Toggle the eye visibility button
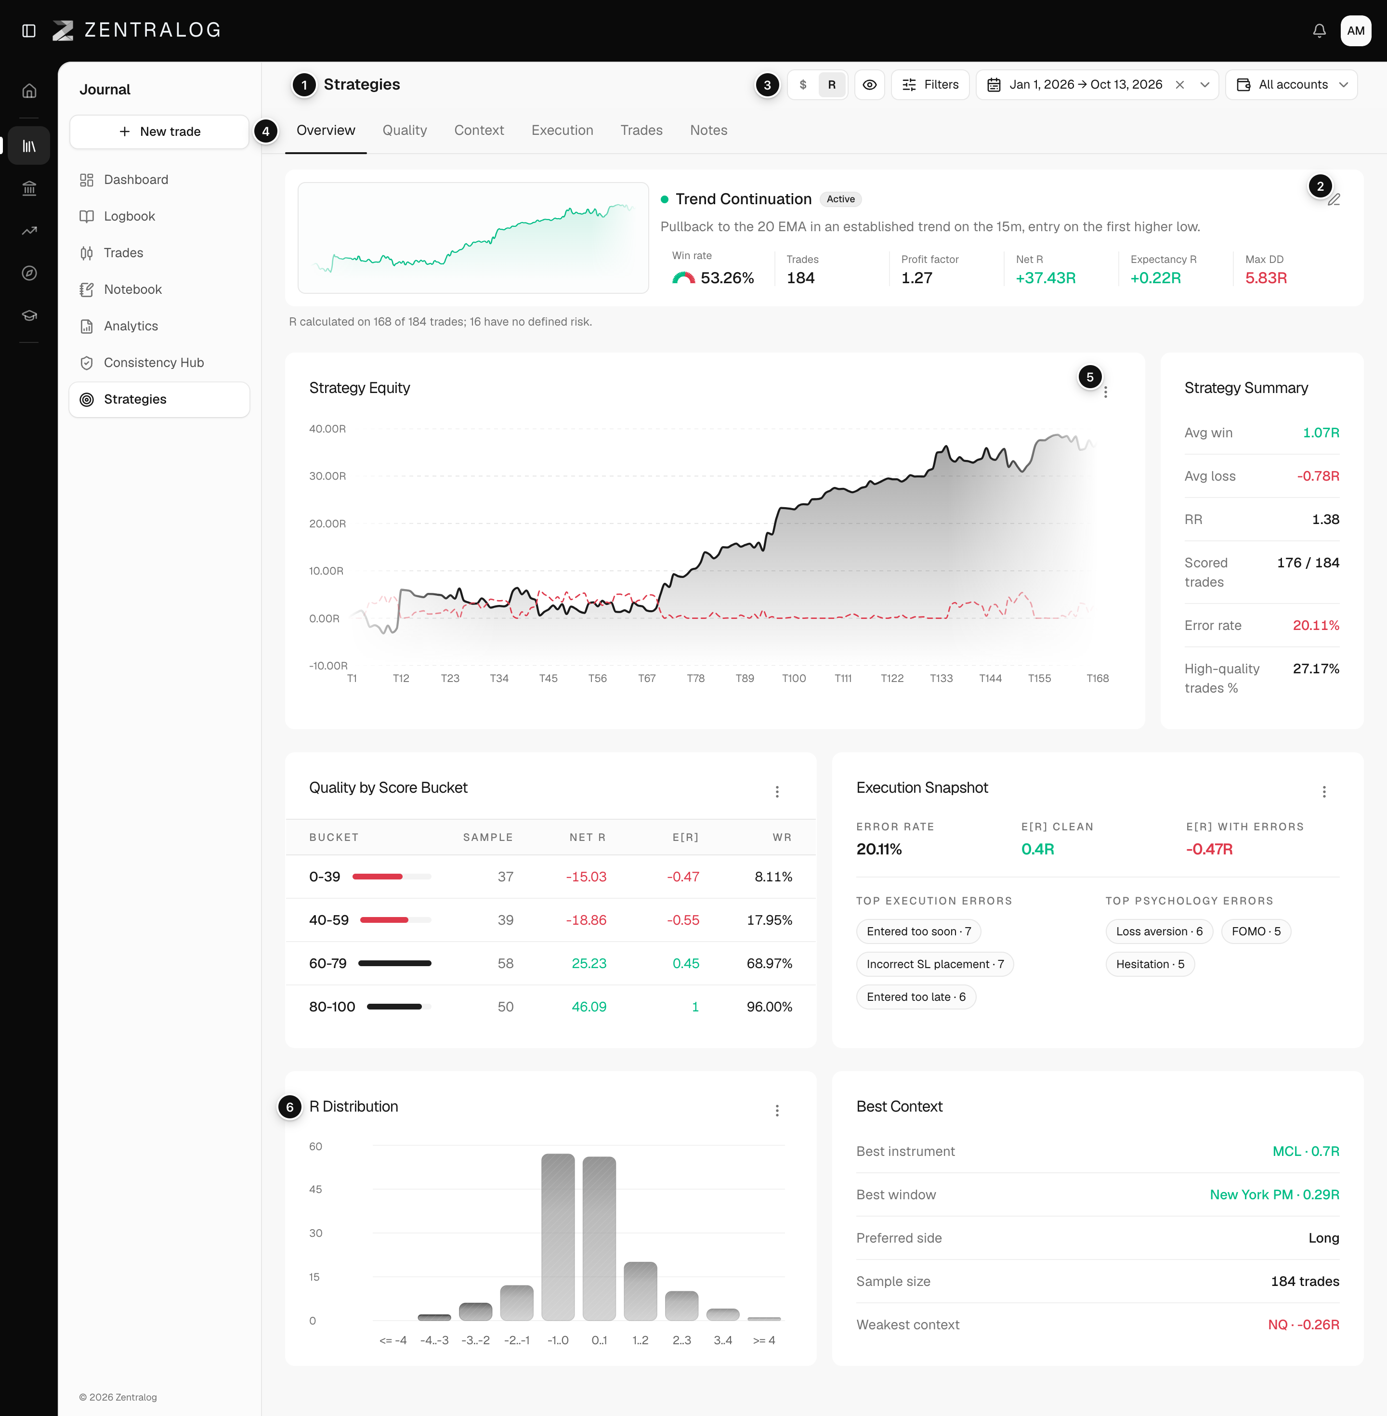1387x1416 pixels. (x=869, y=85)
